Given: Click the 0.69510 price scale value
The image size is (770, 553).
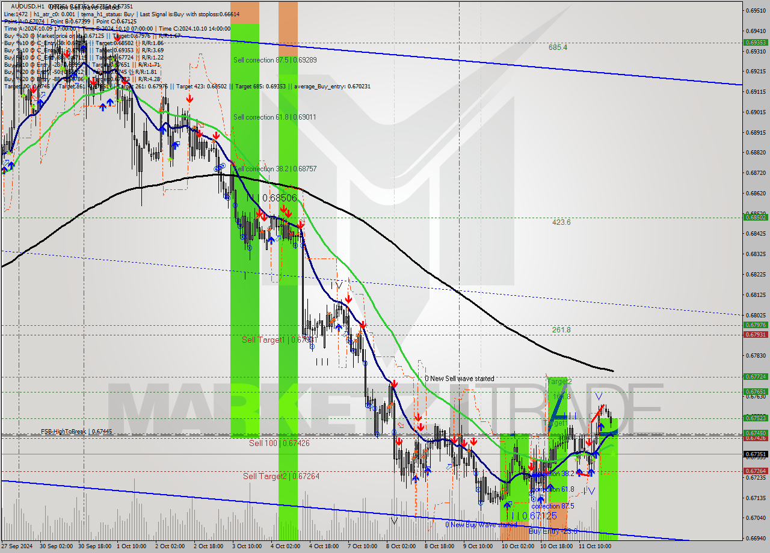Looking at the screenshot, I should [755, 10].
